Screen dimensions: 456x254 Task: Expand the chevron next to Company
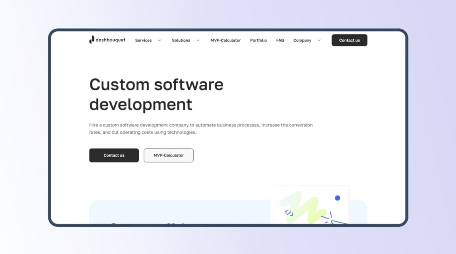(319, 41)
